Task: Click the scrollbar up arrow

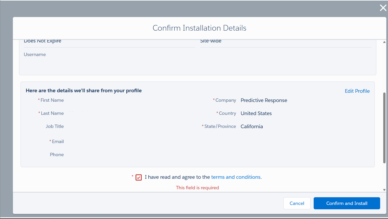Action: (384, 42)
